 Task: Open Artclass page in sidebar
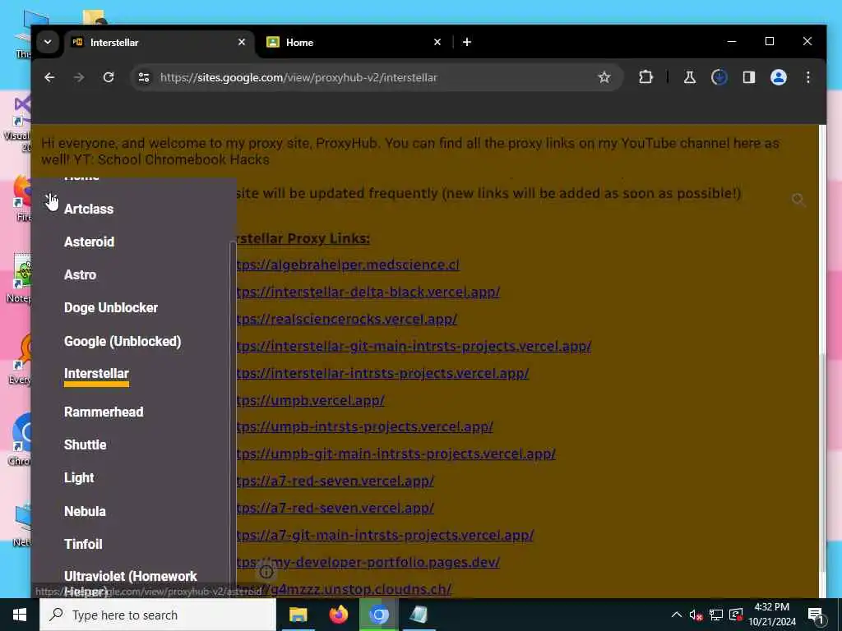click(x=89, y=209)
